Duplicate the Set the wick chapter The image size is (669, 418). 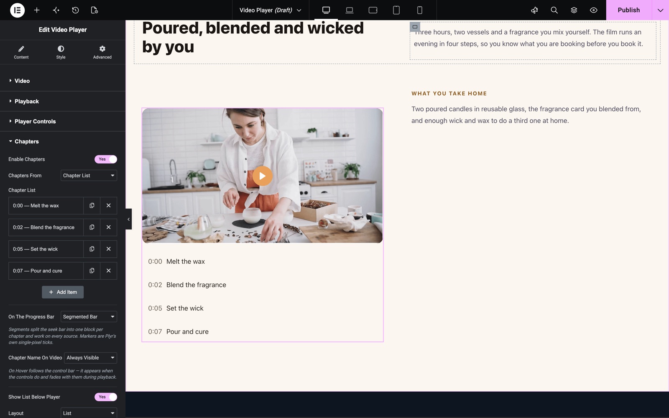(92, 249)
